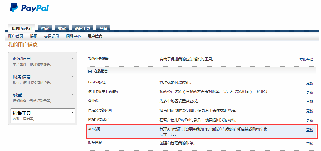Viewport: 321px width, 151px height.
Task: Go to 账户首页 submenu
Action: coord(16,36)
